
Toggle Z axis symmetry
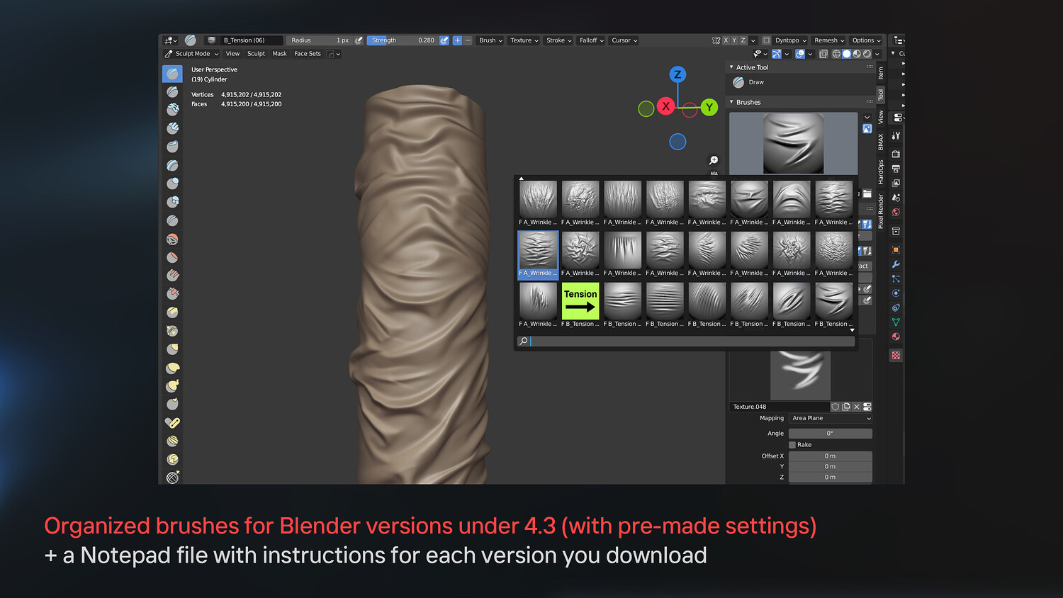(x=743, y=40)
